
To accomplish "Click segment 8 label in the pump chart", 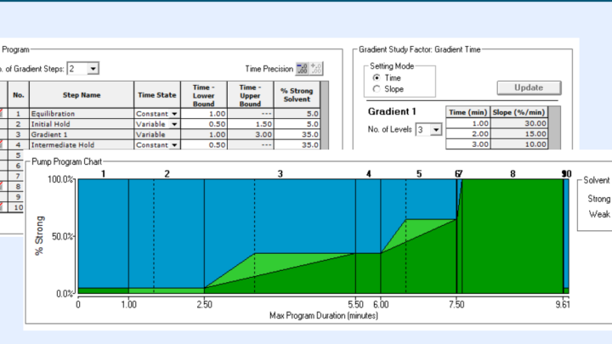I will click(x=513, y=173).
